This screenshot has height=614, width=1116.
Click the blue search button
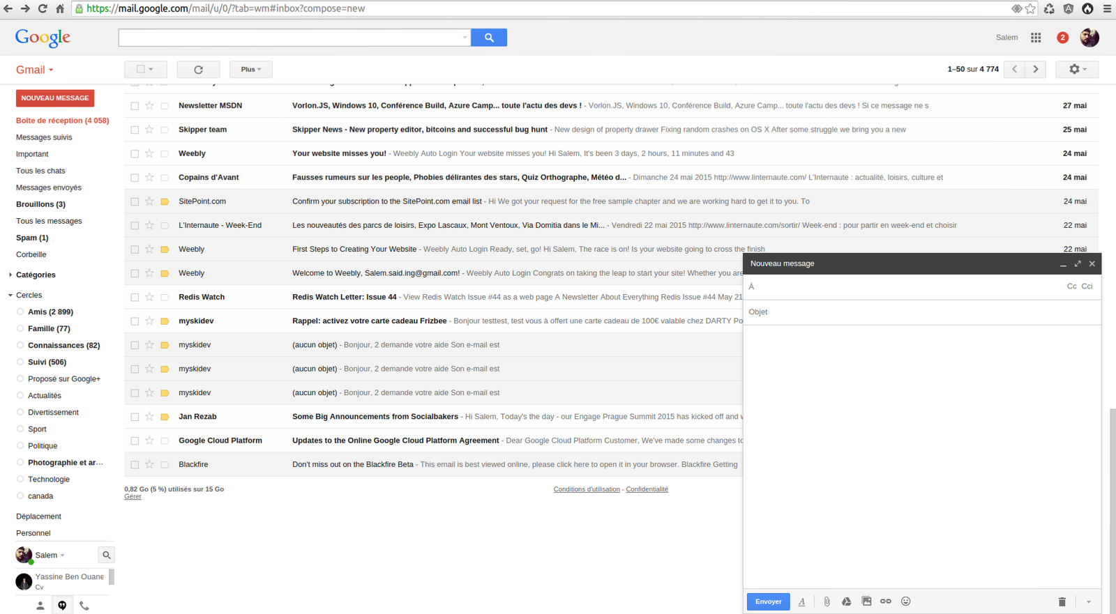click(x=489, y=38)
